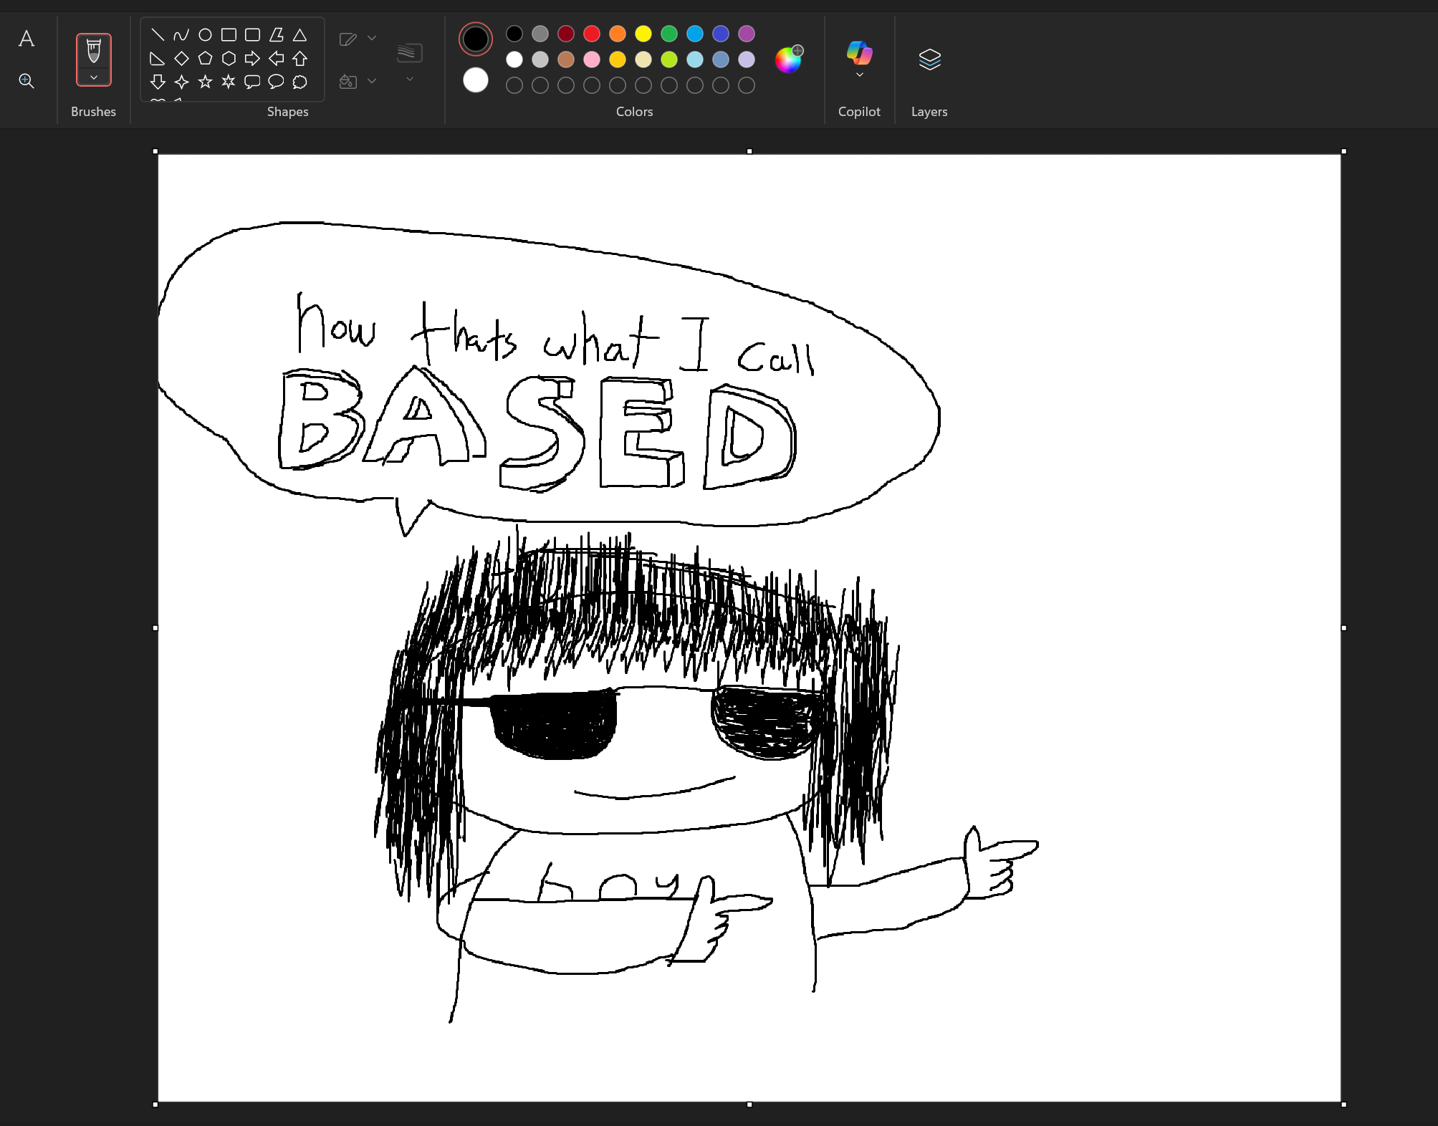Screen dimensions: 1438x1126
Task: Select the right arrow shape
Action: 252,58
